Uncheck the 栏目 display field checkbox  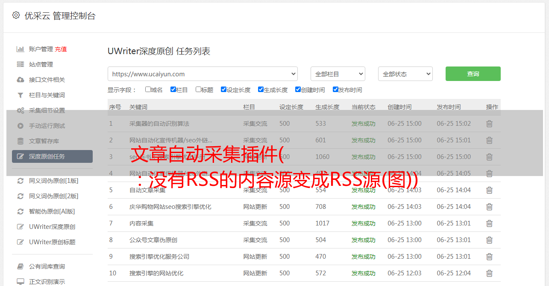tap(173, 90)
